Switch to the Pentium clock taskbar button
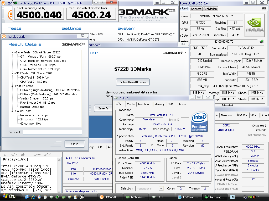Viewport: 269px width, 201px height. [x=215, y=197]
